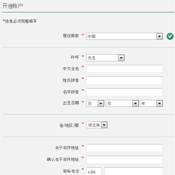Click the +86 country code field
The image size is (175, 175).
coord(94,171)
